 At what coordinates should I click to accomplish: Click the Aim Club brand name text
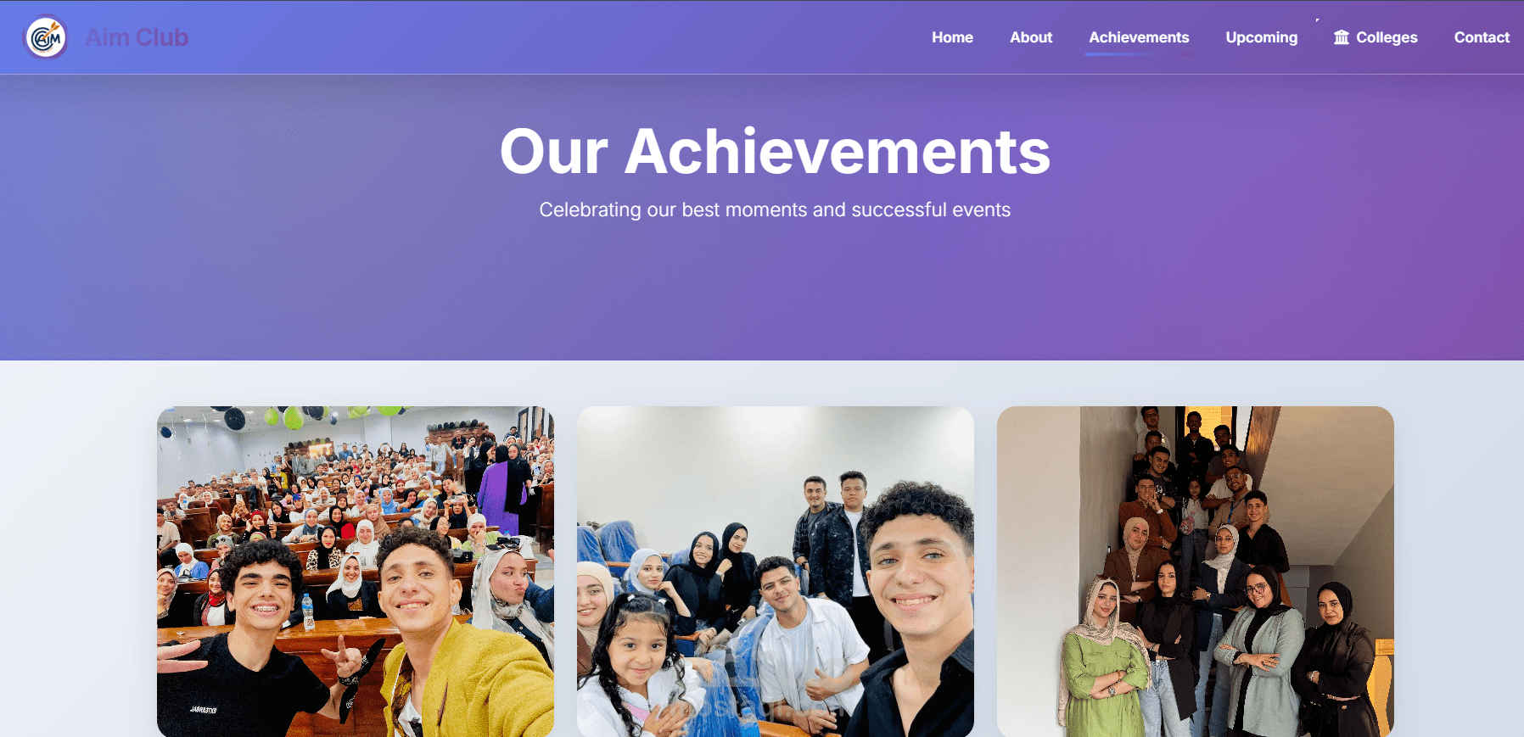point(137,37)
